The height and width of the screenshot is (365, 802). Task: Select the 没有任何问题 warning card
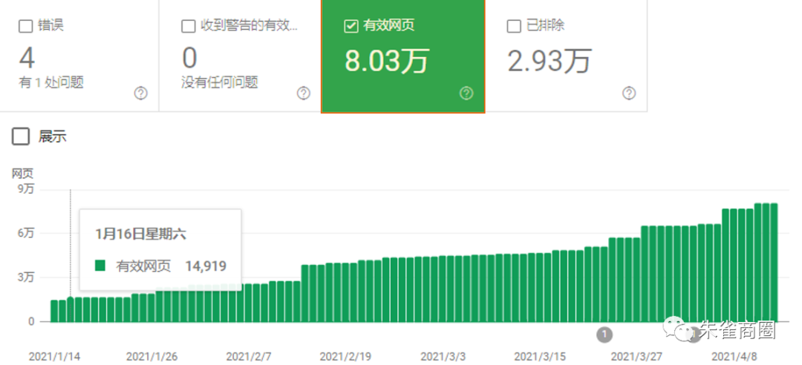pos(240,55)
